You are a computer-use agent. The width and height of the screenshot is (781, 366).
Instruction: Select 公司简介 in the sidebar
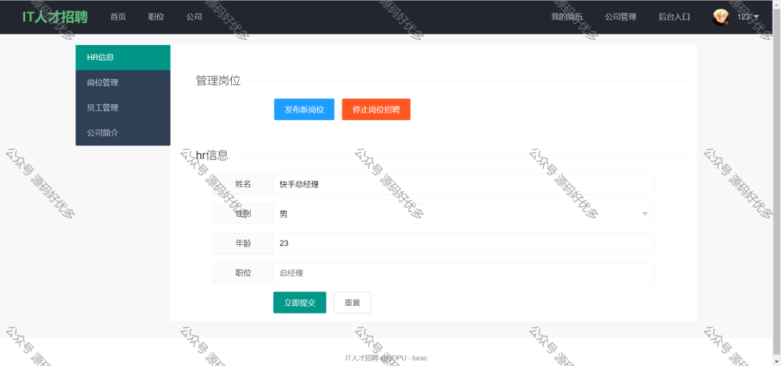[x=123, y=133]
